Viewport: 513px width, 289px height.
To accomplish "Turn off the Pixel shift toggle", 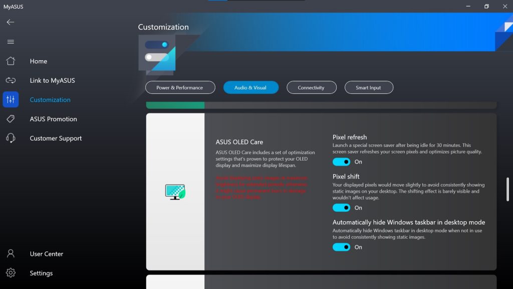I will tap(341, 208).
